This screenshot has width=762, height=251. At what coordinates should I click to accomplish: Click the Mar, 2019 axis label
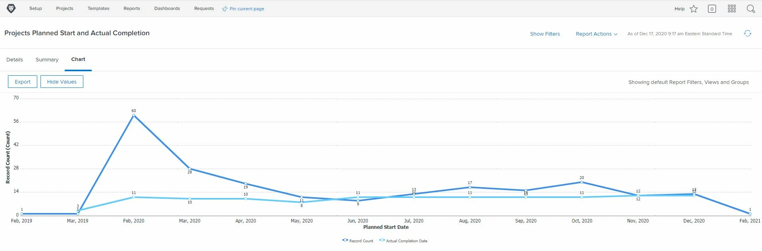78,221
